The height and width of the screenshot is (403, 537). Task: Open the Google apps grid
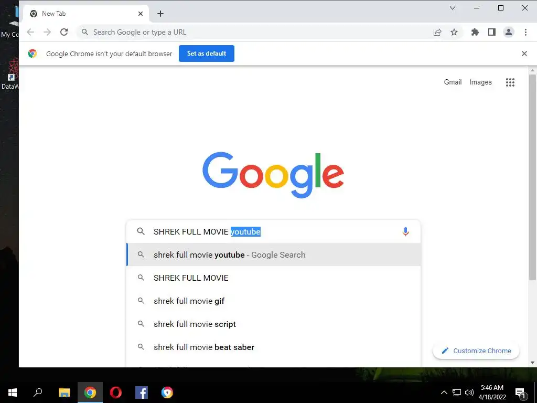pos(510,82)
